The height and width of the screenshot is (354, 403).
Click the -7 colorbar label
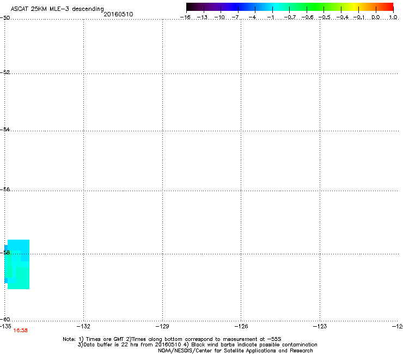click(236, 17)
